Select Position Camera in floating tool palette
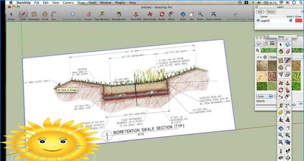This screenshot has width=304, height=161. click(x=281, y=151)
